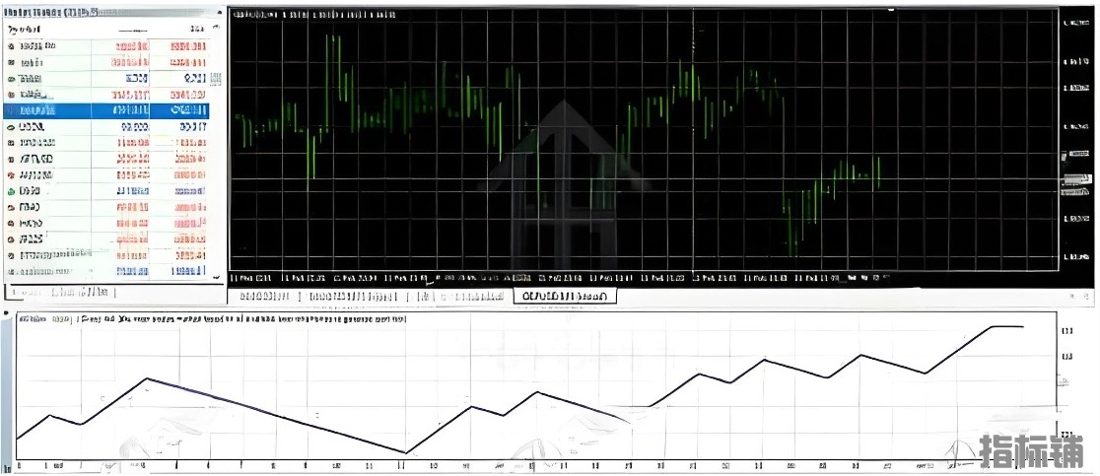Click the last symbol's icon at the list bottom
This screenshot has width=1100, height=476.
11,271
